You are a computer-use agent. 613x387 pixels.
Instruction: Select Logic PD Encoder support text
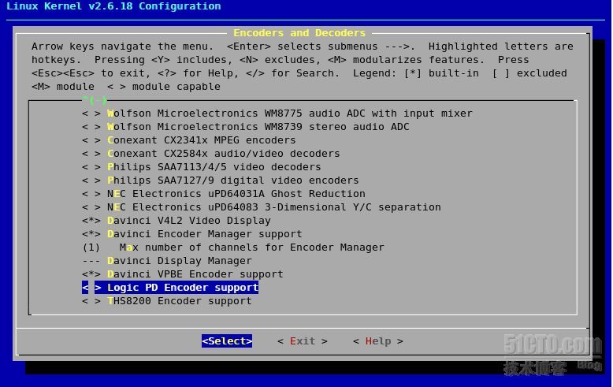tap(183, 288)
